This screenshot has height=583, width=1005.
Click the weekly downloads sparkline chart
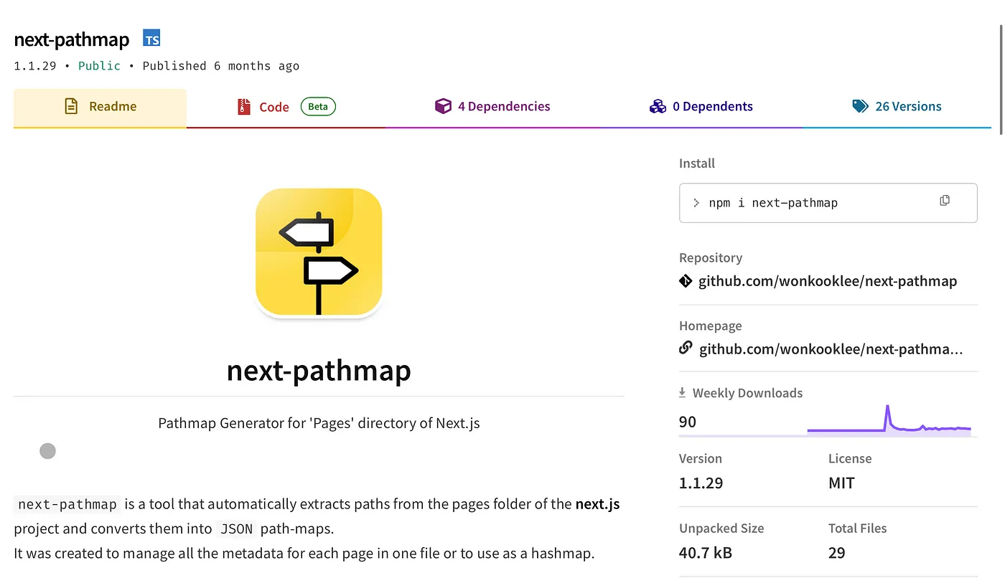(x=889, y=420)
